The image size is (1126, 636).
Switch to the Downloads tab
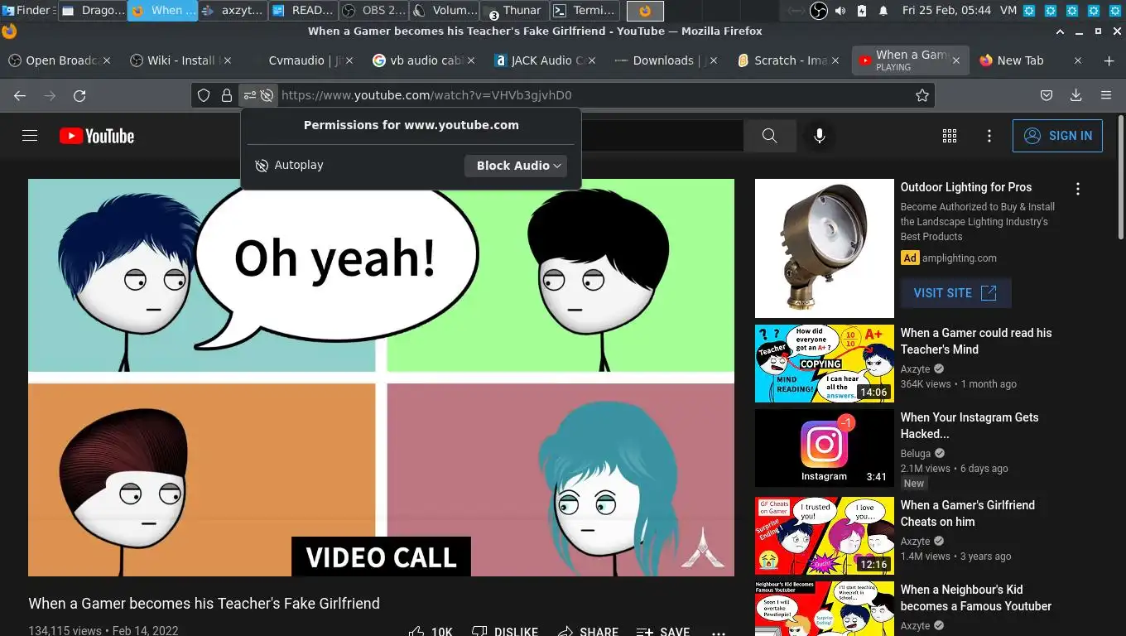click(x=668, y=60)
